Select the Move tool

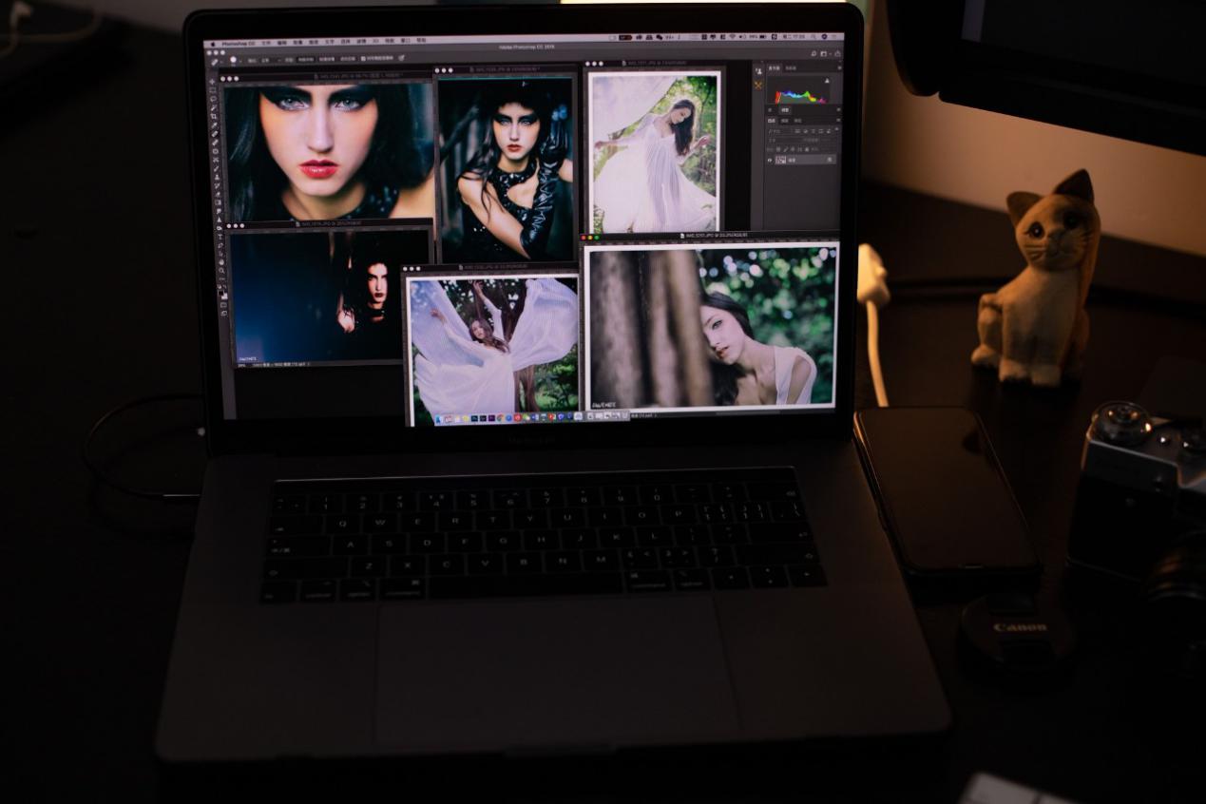click(x=212, y=81)
